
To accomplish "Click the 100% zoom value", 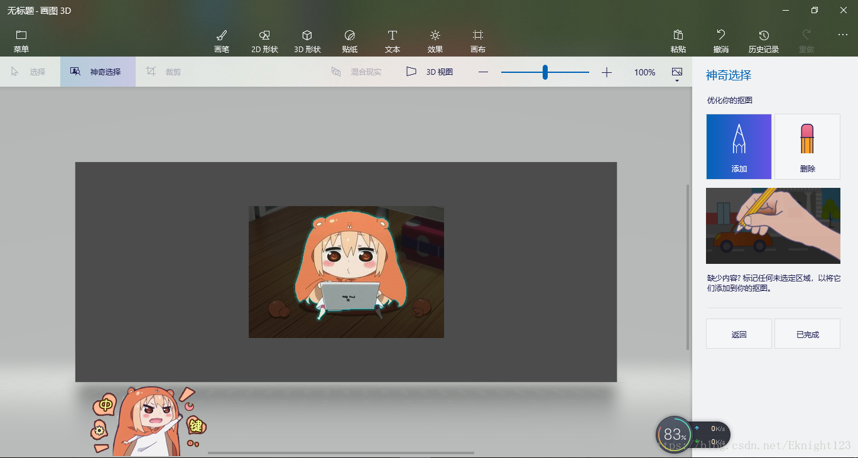I will (644, 72).
